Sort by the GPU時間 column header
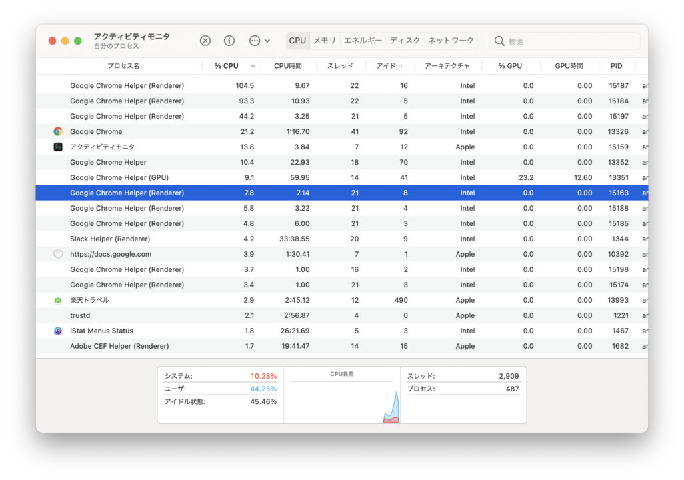Viewport: 684px width, 480px height. click(x=569, y=66)
